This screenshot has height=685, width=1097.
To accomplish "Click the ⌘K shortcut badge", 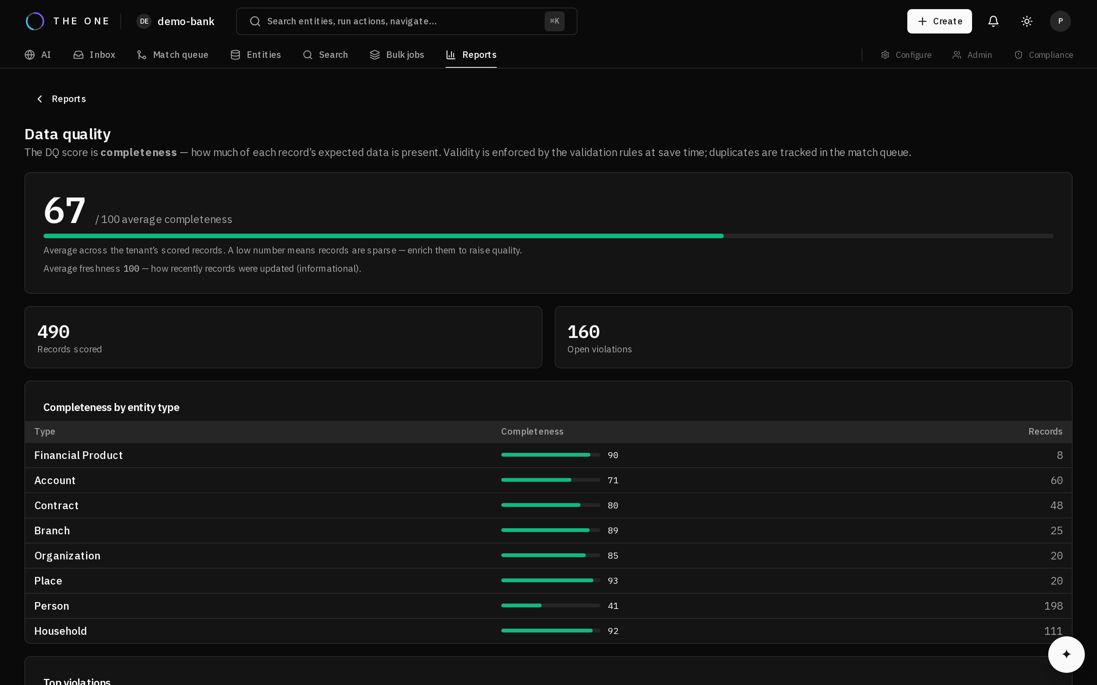I will [x=554, y=21].
